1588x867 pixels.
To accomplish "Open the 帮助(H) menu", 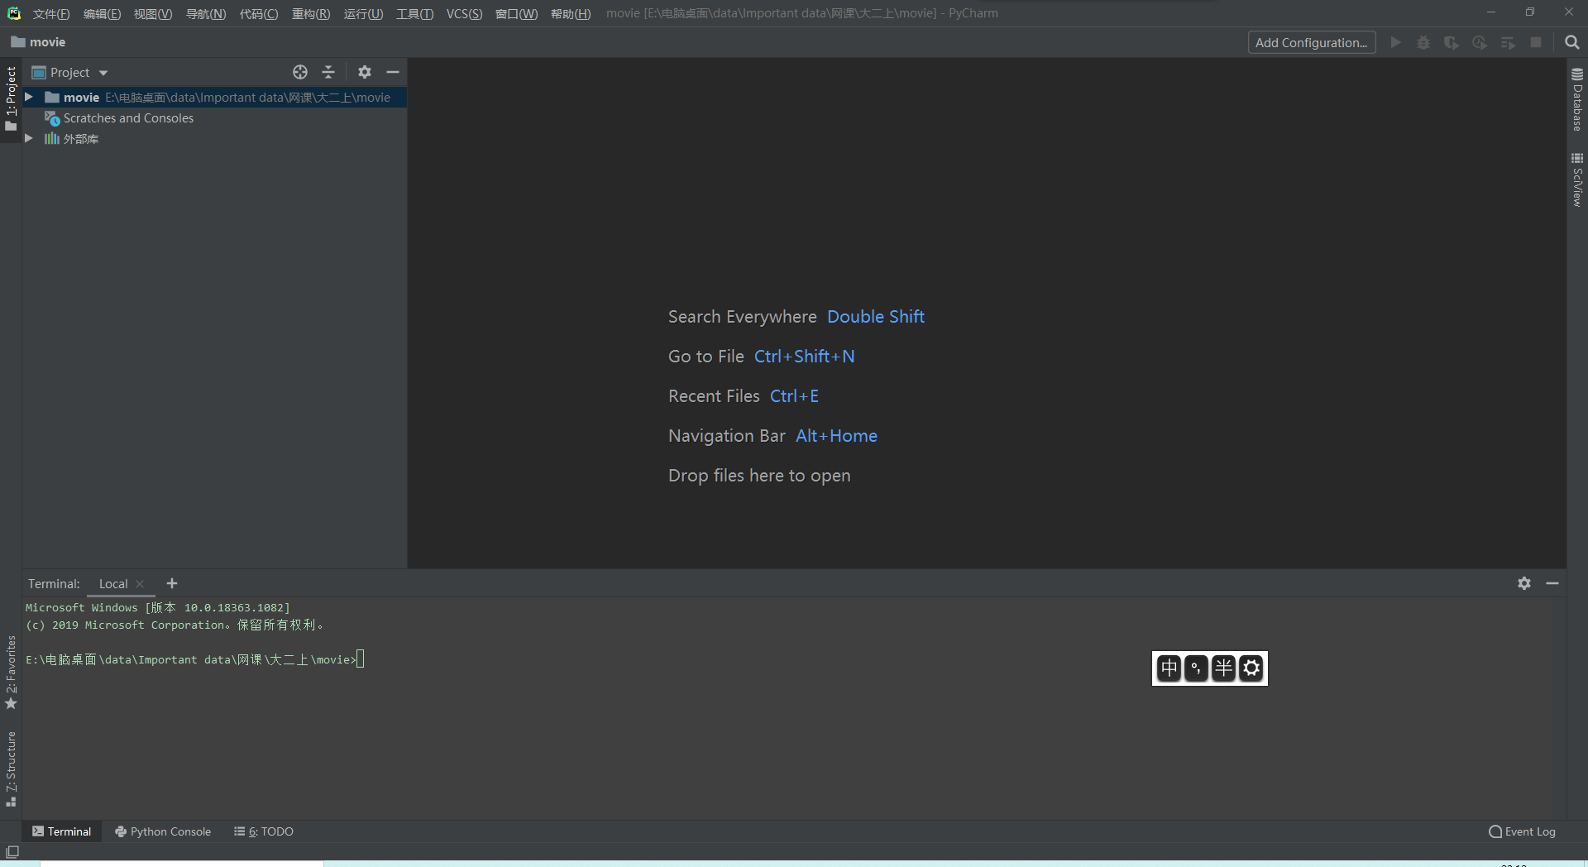I will [x=571, y=13].
